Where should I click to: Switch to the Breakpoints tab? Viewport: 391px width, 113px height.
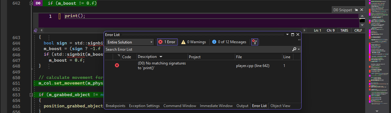point(115,106)
